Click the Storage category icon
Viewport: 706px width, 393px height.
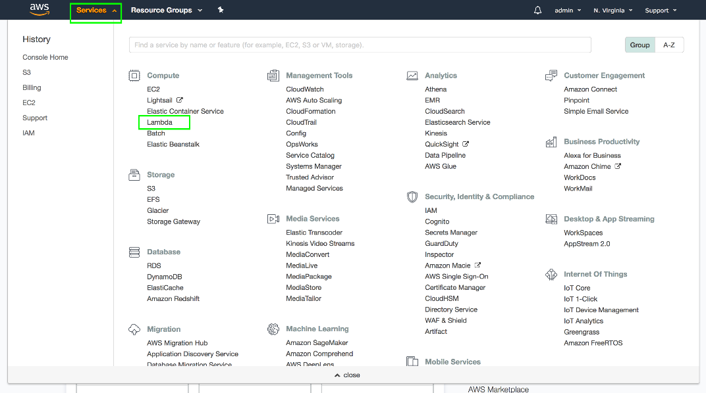coord(134,175)
